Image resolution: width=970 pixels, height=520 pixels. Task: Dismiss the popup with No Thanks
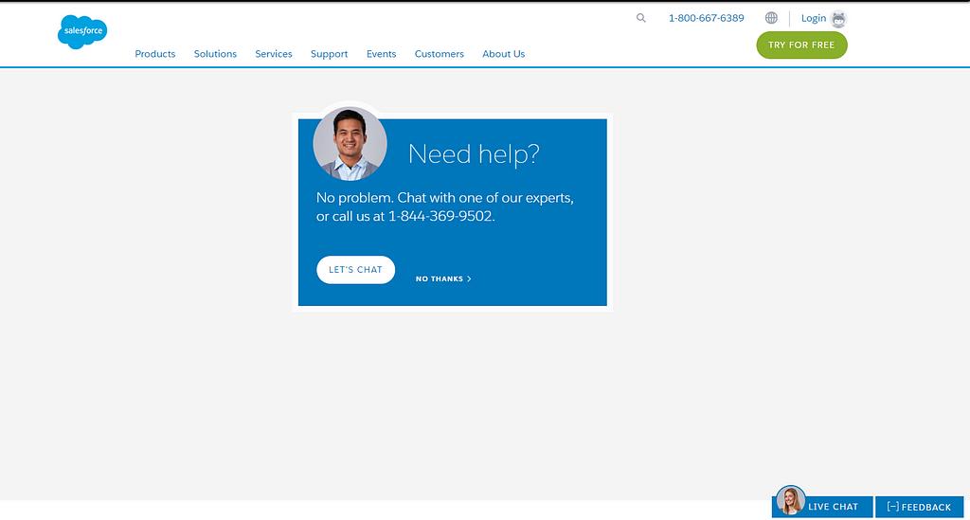coord(442,278)
